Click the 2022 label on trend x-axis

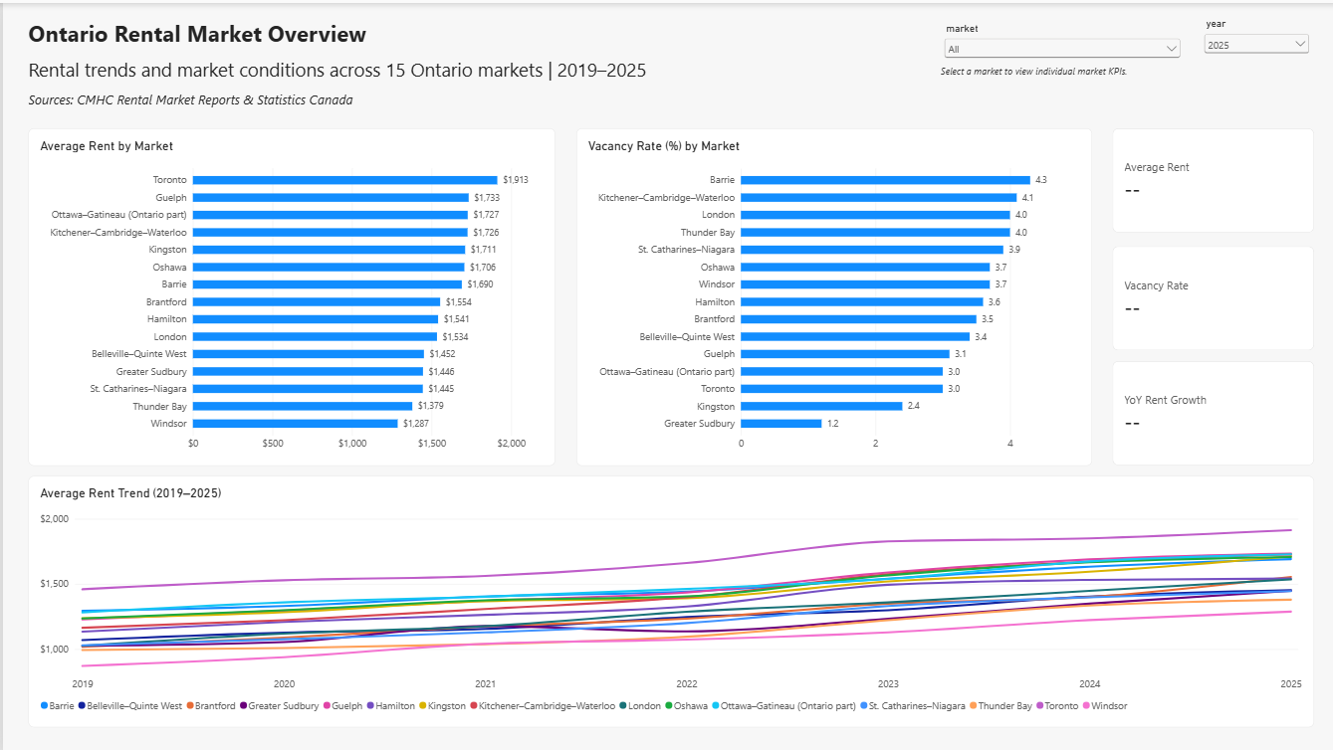[687, 684]
